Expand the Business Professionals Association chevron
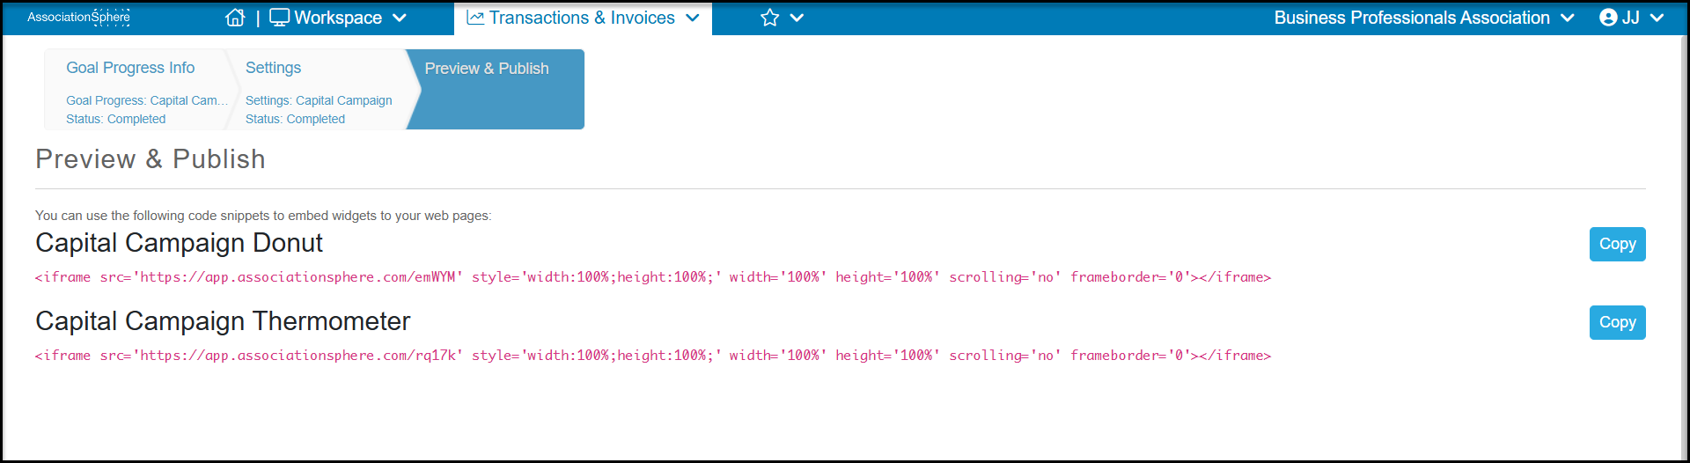Screen dimensions: 1690x463 (1567, 18)
